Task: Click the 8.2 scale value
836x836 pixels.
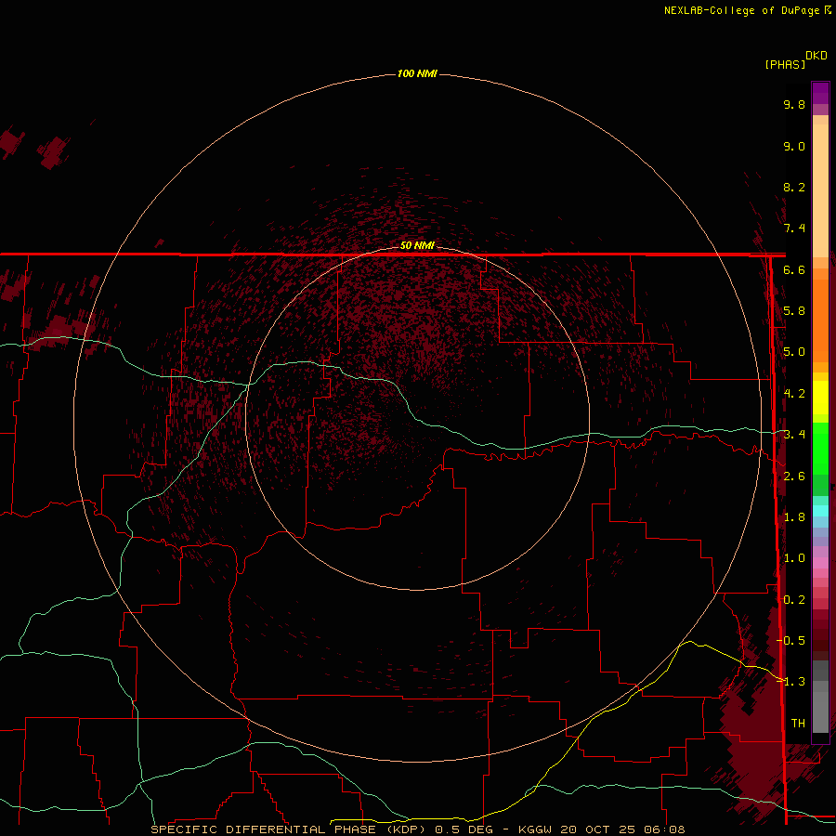Action: point(794,187)
